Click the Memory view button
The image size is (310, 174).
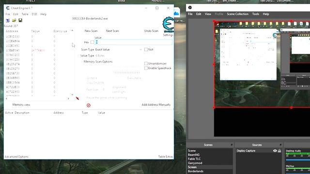click(x=21, y=105)
